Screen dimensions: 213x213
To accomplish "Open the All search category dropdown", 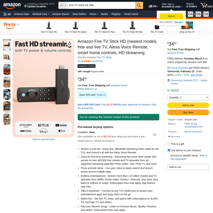I will pyautogui.click(x=63, y=5).
